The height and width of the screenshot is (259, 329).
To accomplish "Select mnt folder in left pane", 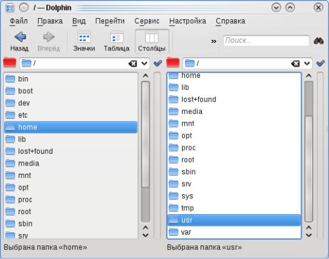I will tap(71, 176).
